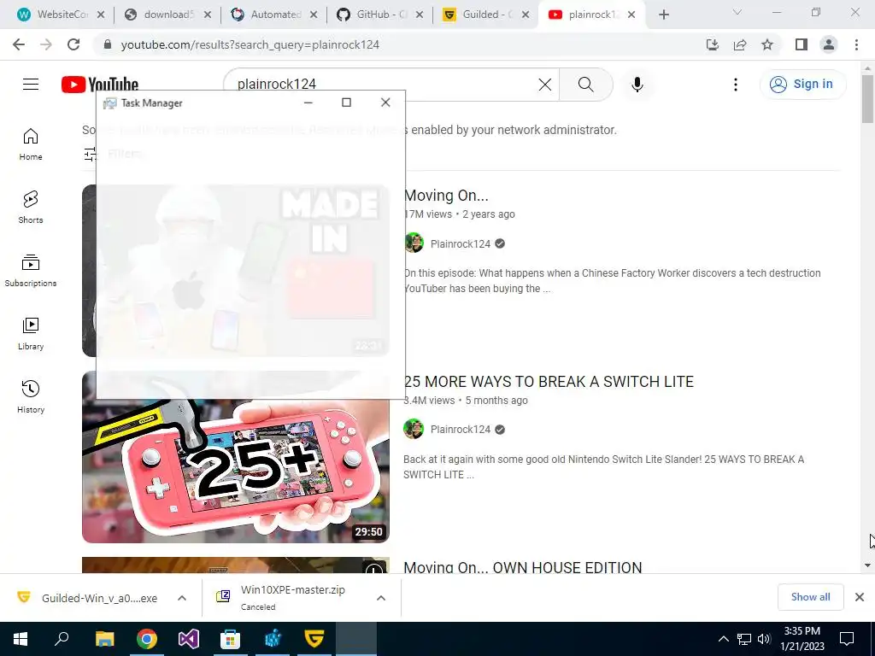Open YouTube settings three-dot menu
The height and width of the screenshot is (656, 875).
pyautogui.click(x=736, y=85)
